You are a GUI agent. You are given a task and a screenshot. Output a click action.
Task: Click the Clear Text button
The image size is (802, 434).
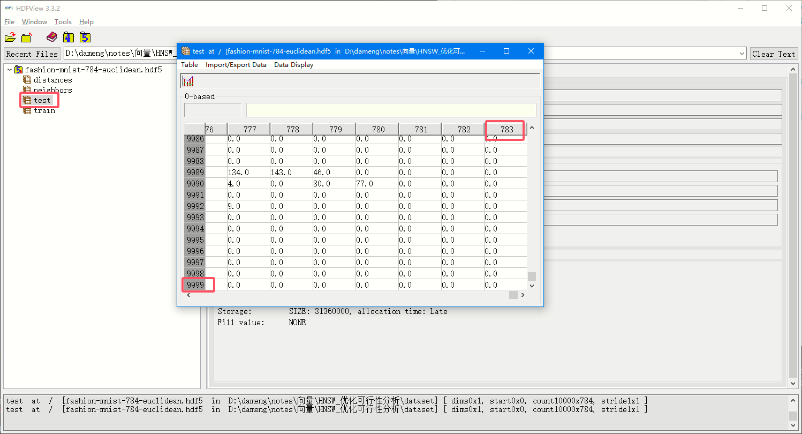tap(773, 54)
